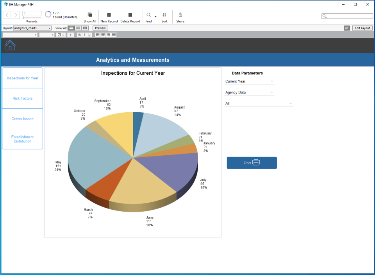375x275 pixels.
Task: Switch to Table View in View As
Action: (85, 28)
